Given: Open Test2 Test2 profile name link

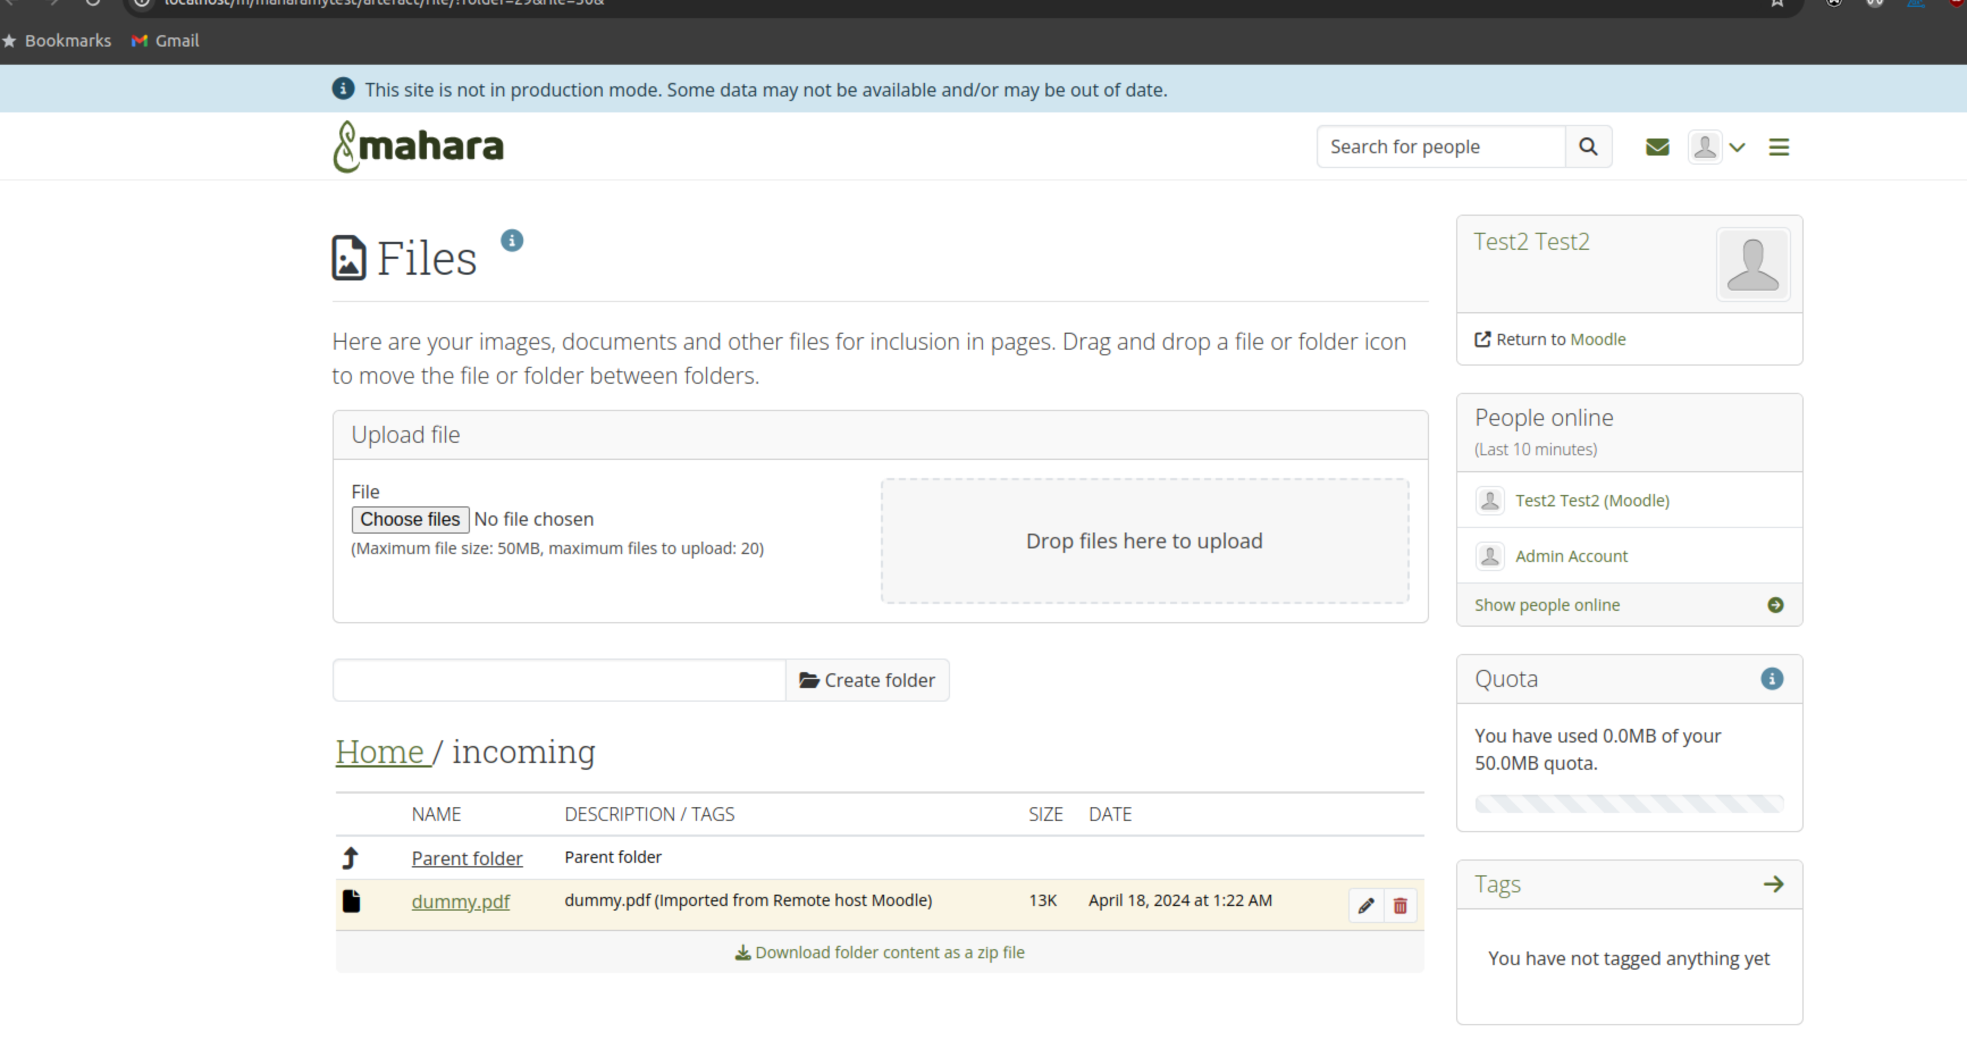Looking at the screenshot, I should pyautogui.click(x=1531, y=241).
